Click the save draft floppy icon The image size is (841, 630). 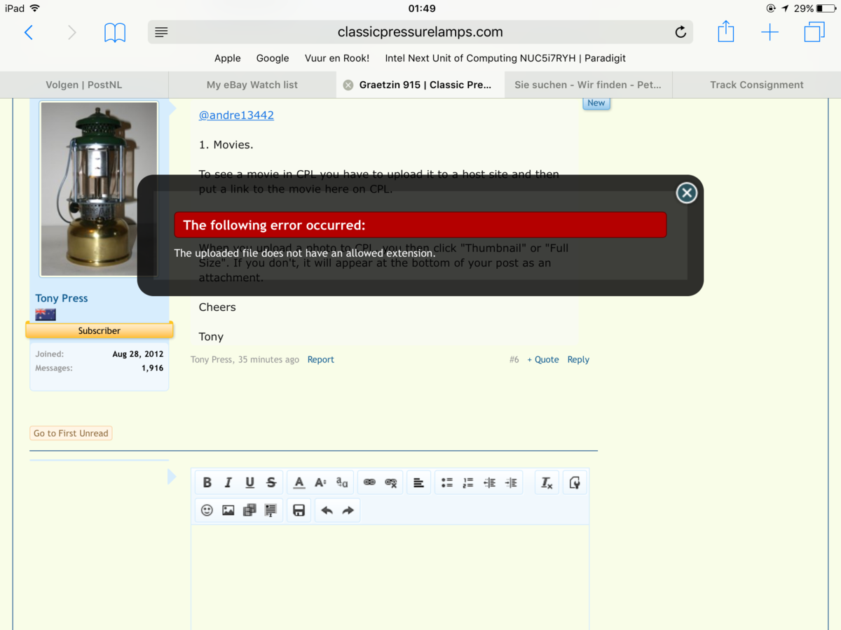pyautogui.click(x=299, y=510)
